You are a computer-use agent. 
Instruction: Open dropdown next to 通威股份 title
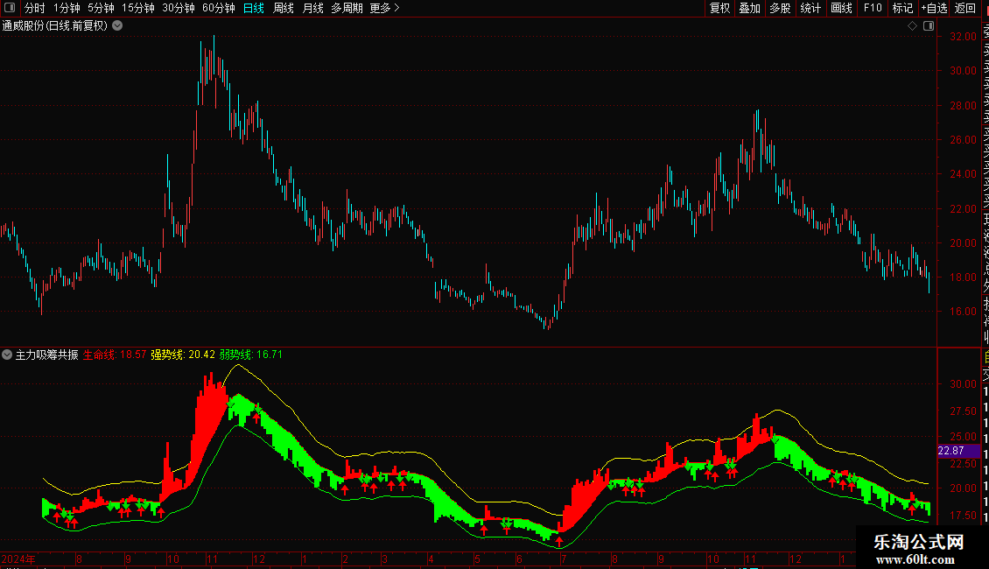pyautogui.click(x=117, y=26)
